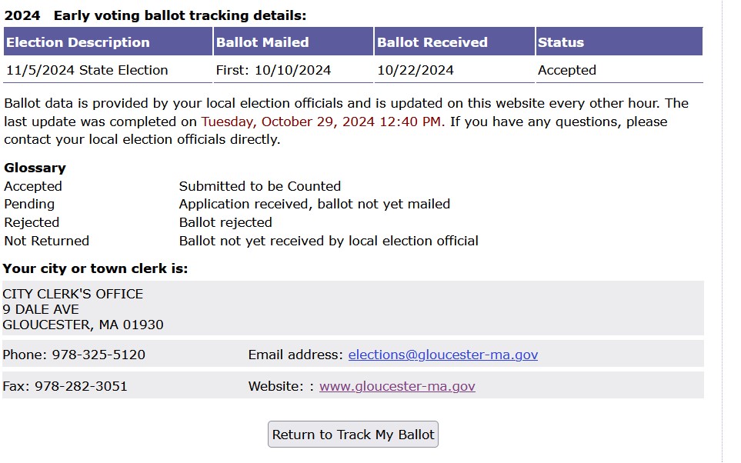Click the Rejected glossary term
The image size is (741, 463).
[x=32, y=222]
